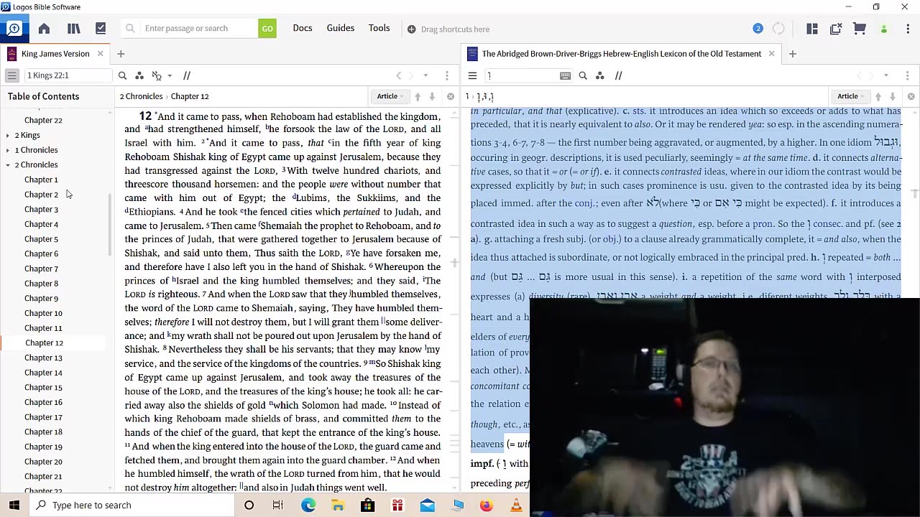
Task: Collapse the 2 Chronicles tree node
Action: (8, 165)
